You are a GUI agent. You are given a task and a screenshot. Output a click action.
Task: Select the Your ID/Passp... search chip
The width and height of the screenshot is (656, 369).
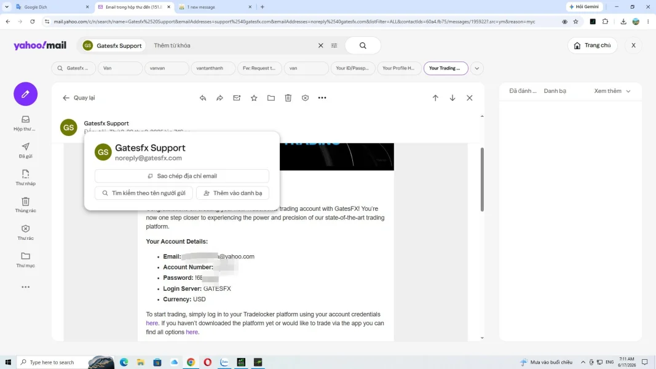(352, 68)
